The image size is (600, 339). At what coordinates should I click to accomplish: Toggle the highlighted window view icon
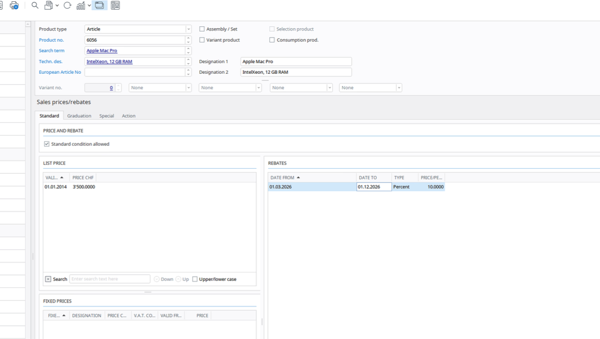pos(100,5)
